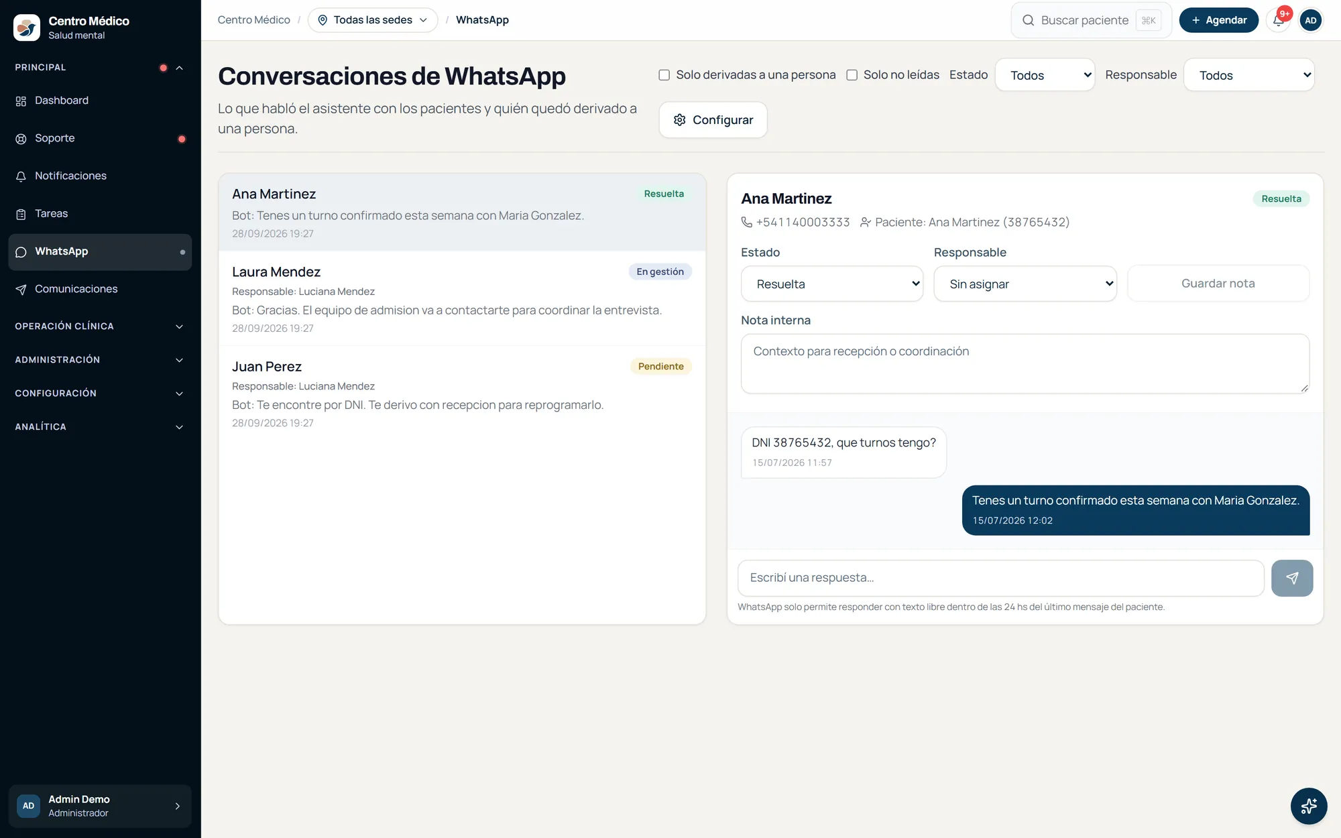Expand the CONFIGURACIÓN section
1341x838 pixels.
[100, 394]
